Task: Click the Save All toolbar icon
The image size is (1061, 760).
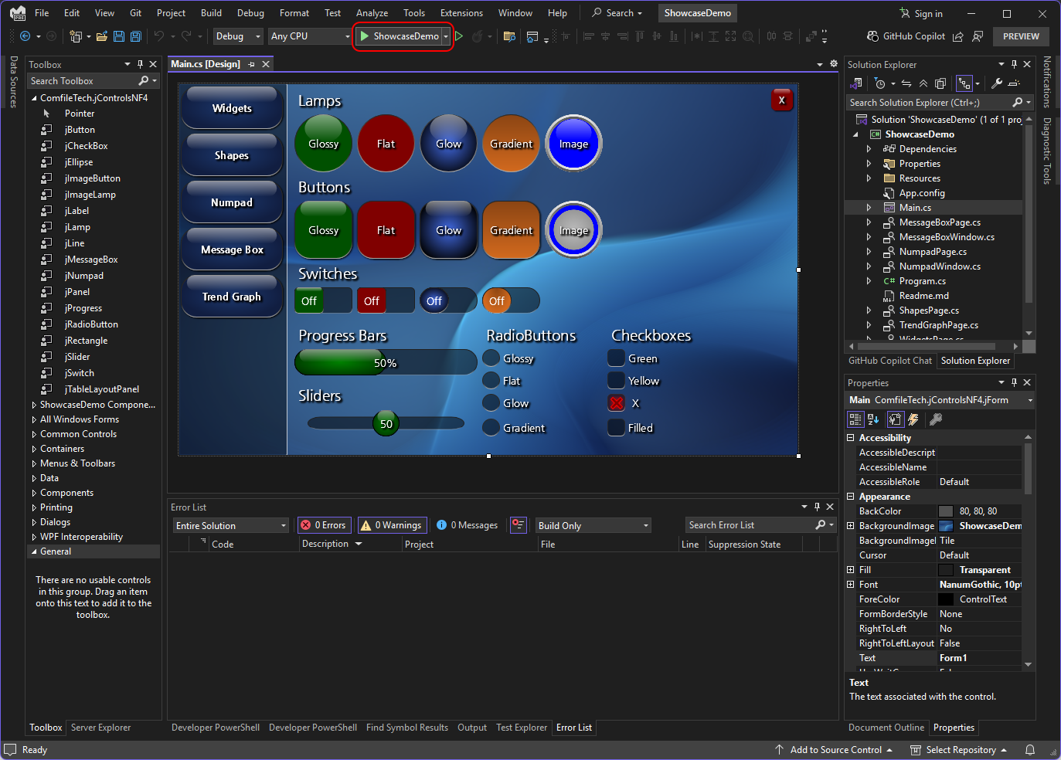Action: click(x=136, y=36)
